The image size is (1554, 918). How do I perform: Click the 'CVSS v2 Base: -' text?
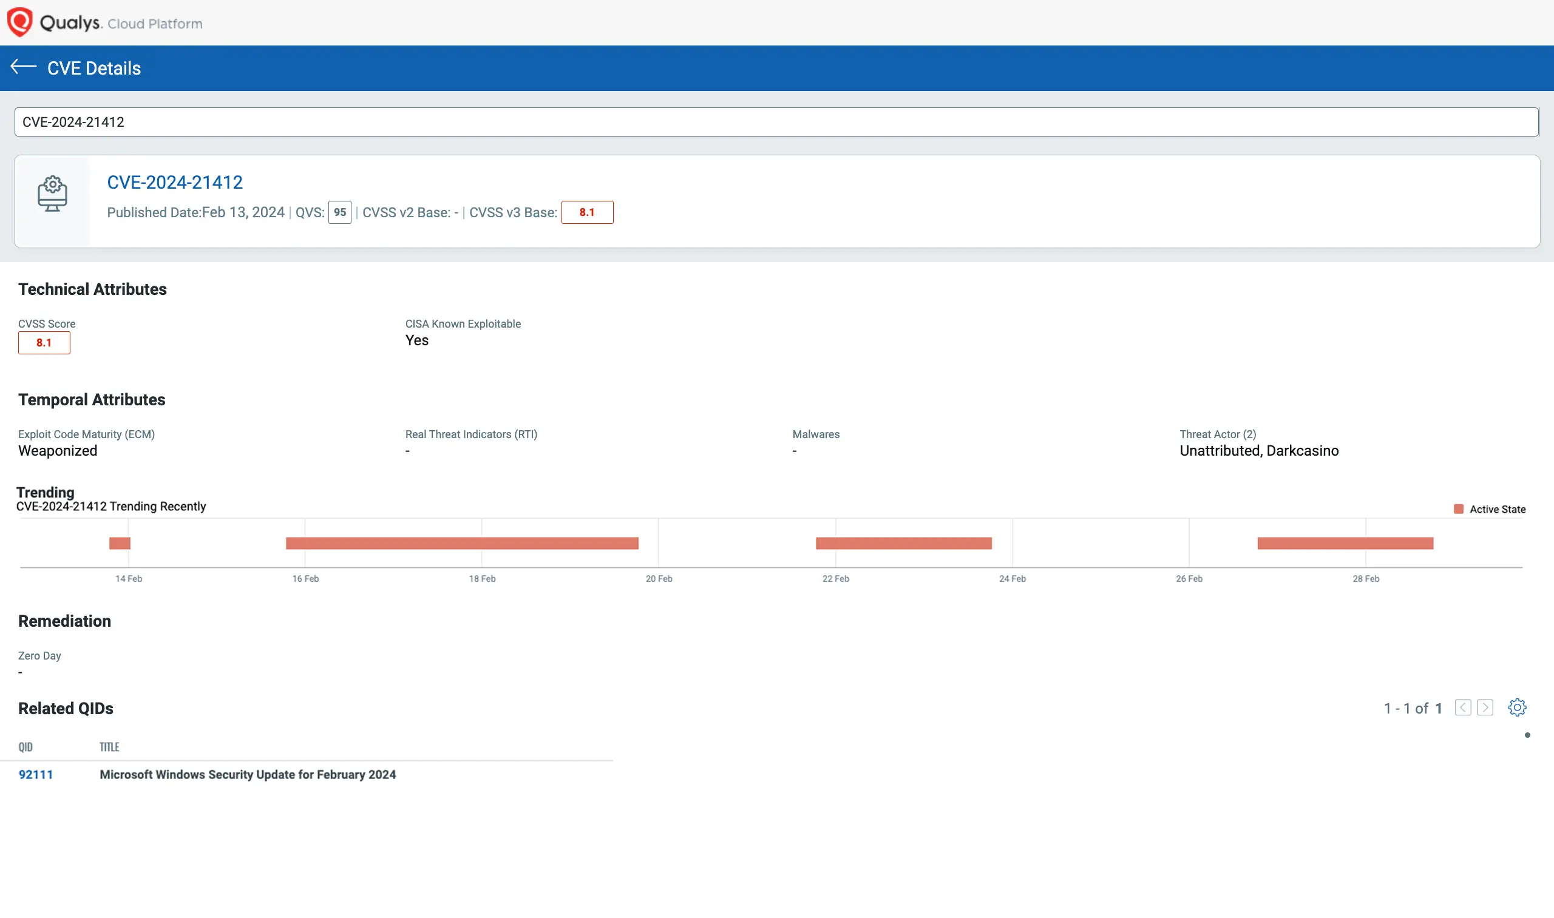[410, 212]
